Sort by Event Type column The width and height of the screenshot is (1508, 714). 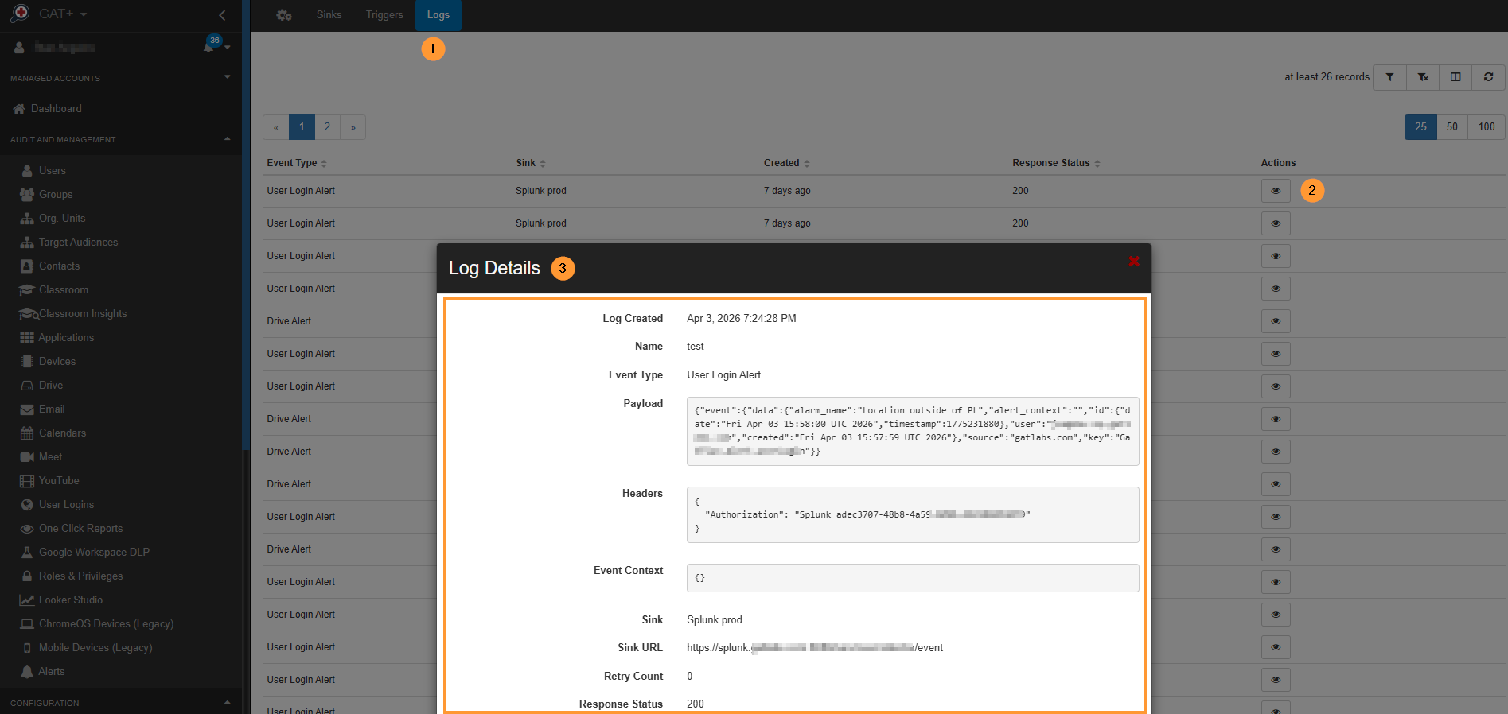297,163
